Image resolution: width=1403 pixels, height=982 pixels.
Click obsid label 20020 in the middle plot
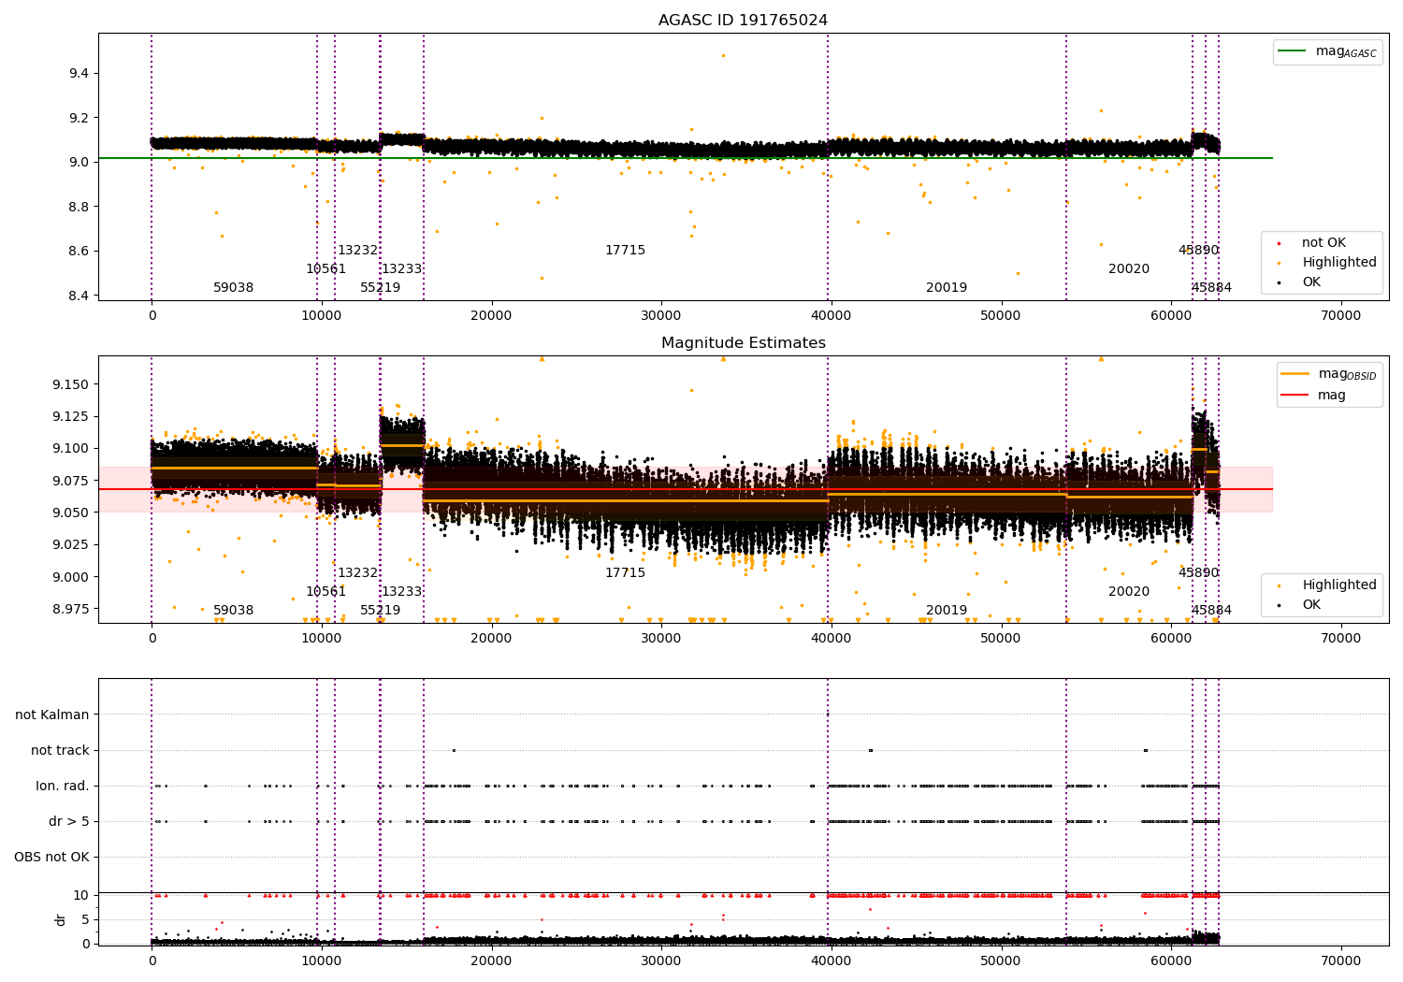[x=1129, y=592]
